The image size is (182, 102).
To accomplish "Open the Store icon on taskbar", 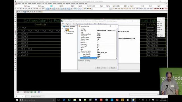I will [x=80, y=100].
